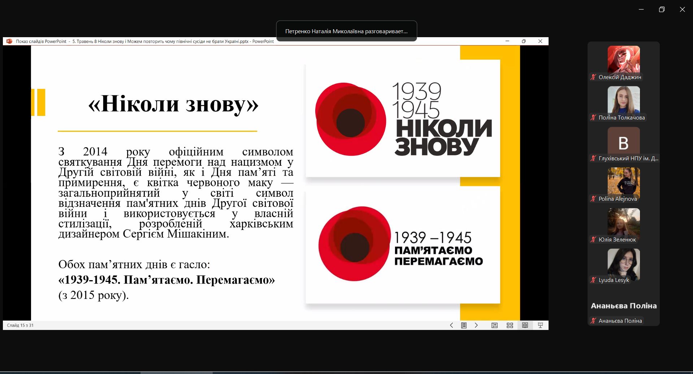Viewport: 693px width, 374px height.
Task: Restore down the meeting window
Action: [x=662, y=9]
